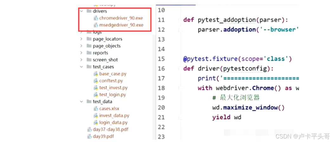Image resolution: width=331 pixels, height=142 pixels.
Task: Click line number 11 in gutter
Action: 161,20
